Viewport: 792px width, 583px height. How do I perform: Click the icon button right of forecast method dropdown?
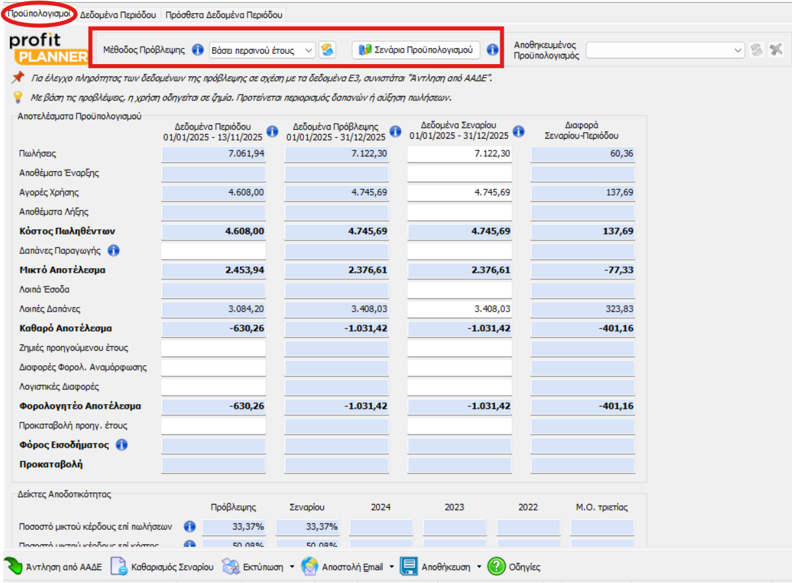pyautogui.click(x=327, y=50)
